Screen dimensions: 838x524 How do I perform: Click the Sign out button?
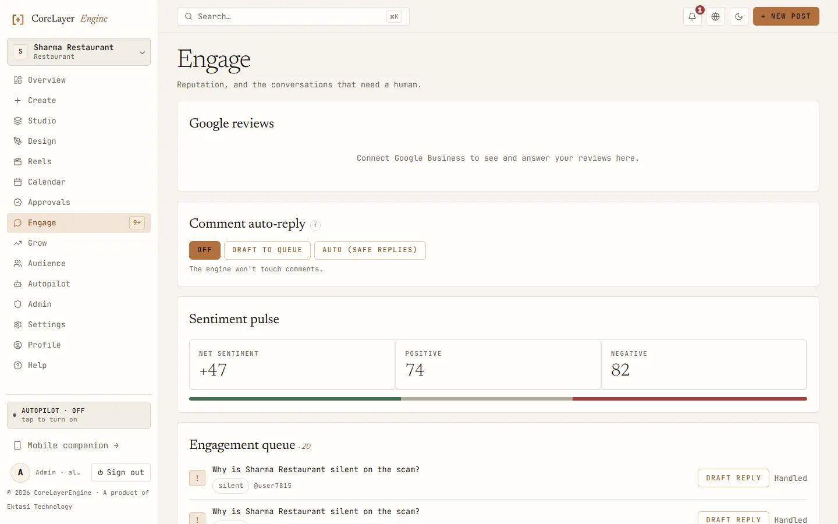point(121,473)
